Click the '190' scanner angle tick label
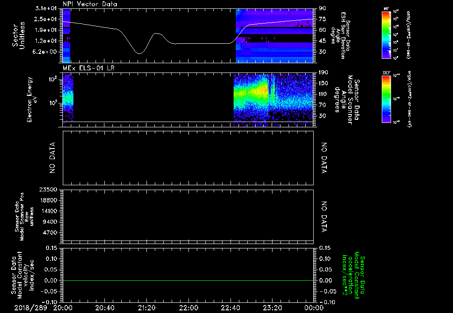The image size is (453, 313). [323, 73]
